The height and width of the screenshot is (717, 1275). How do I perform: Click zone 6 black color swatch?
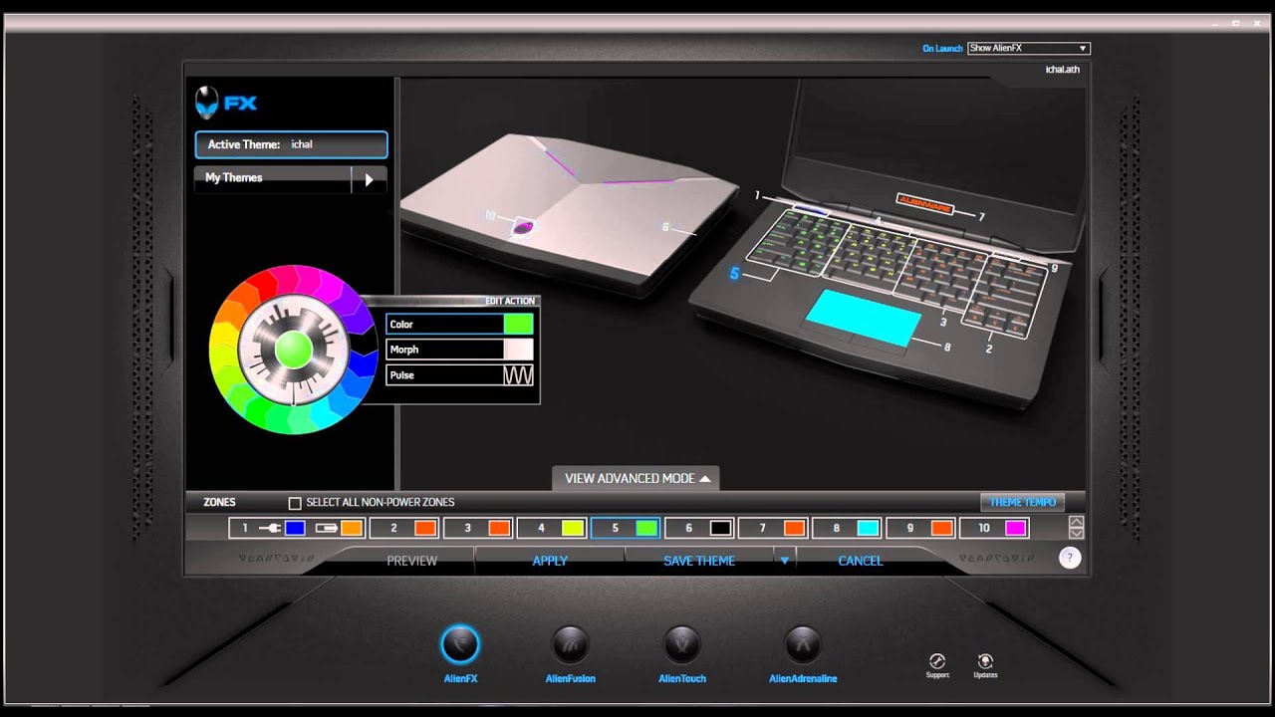click(720, 529)
